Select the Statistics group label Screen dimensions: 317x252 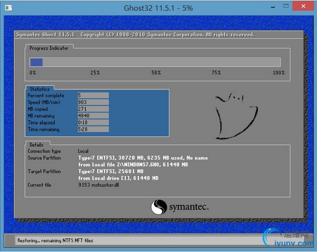tap(40, 89)
